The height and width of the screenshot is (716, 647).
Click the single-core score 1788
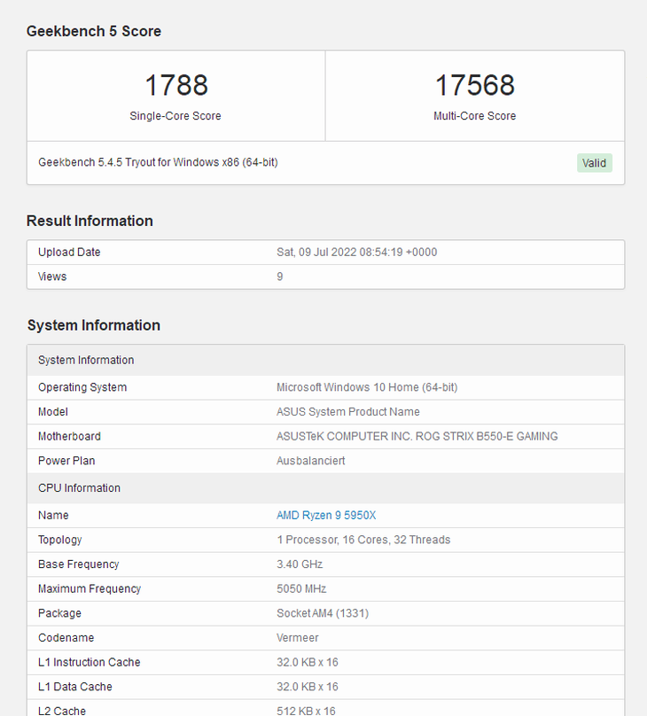[175, 85]
